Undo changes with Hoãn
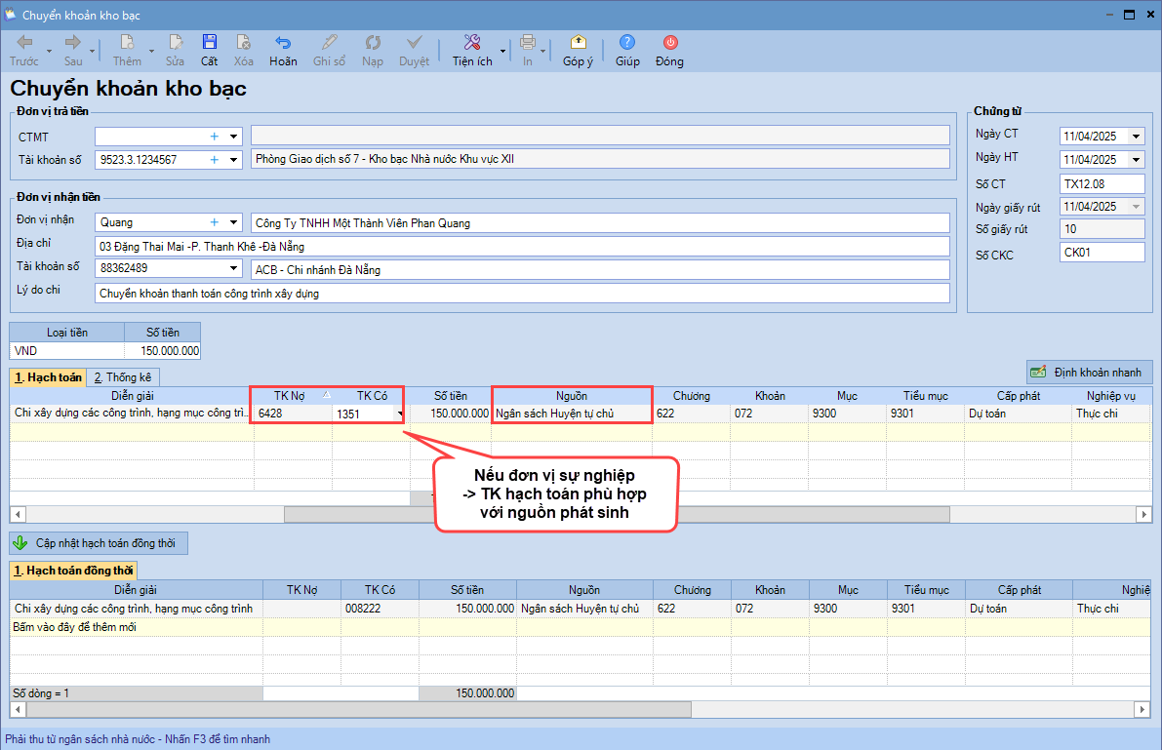The height and width of the screenshot is (750, 1162). (x=283, y=51)
